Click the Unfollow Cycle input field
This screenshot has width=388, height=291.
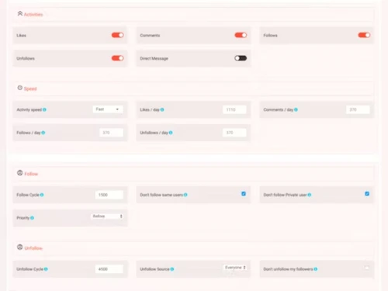109,269
